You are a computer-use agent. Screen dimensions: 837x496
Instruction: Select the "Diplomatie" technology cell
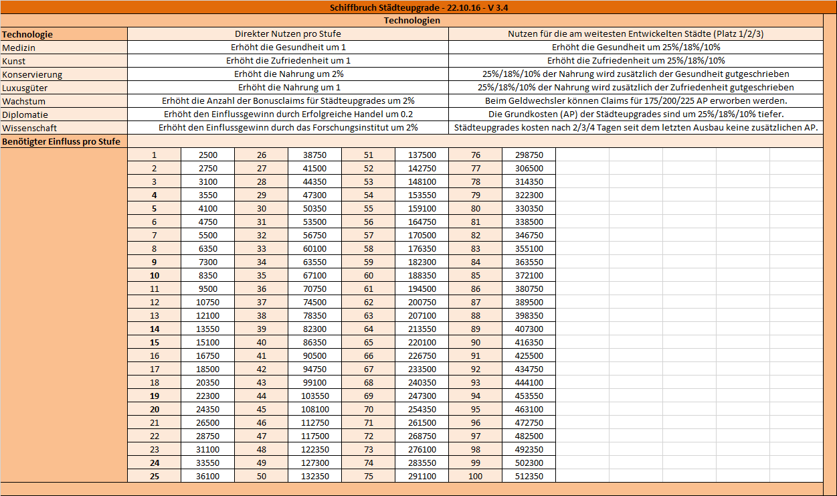pyautogui.click(x=64, y=114)
